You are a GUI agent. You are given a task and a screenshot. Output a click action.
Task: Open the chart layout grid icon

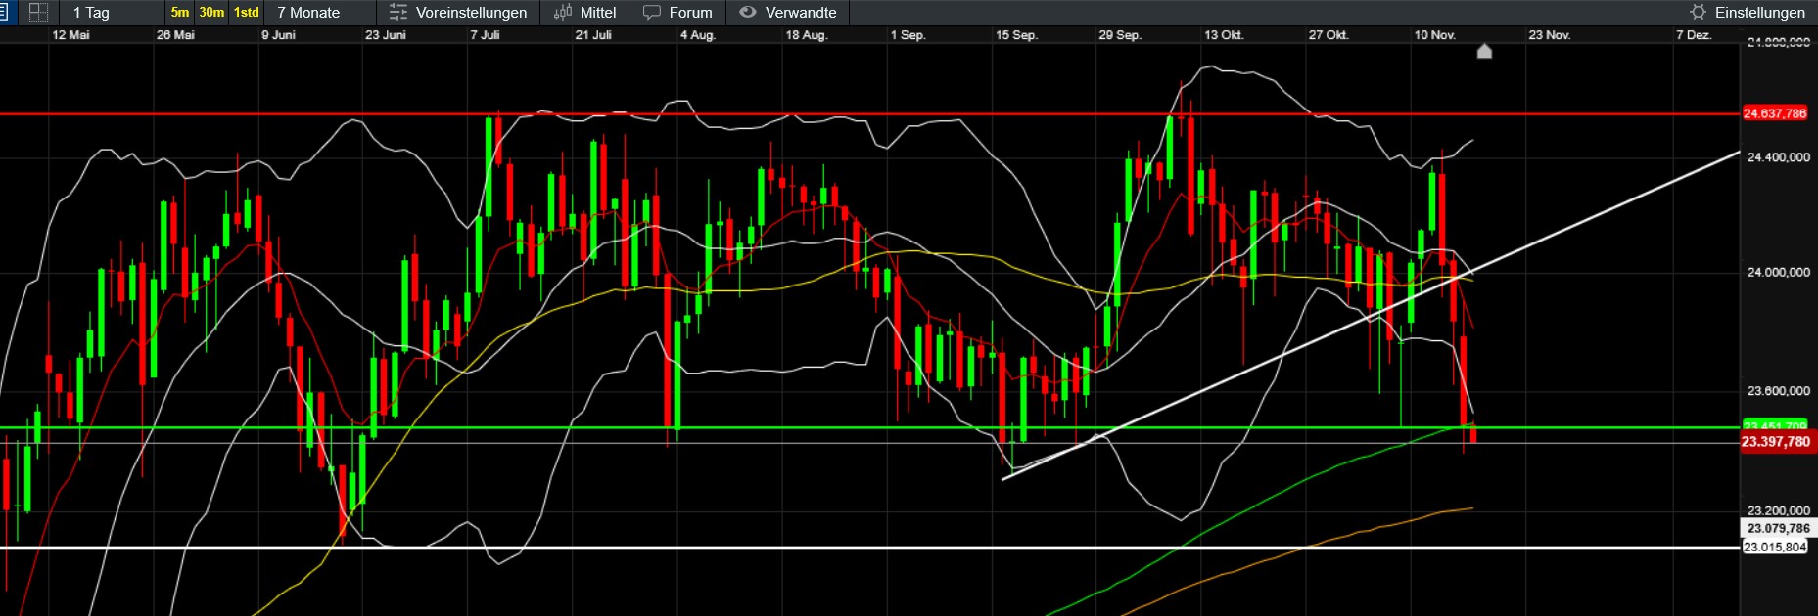38,12
